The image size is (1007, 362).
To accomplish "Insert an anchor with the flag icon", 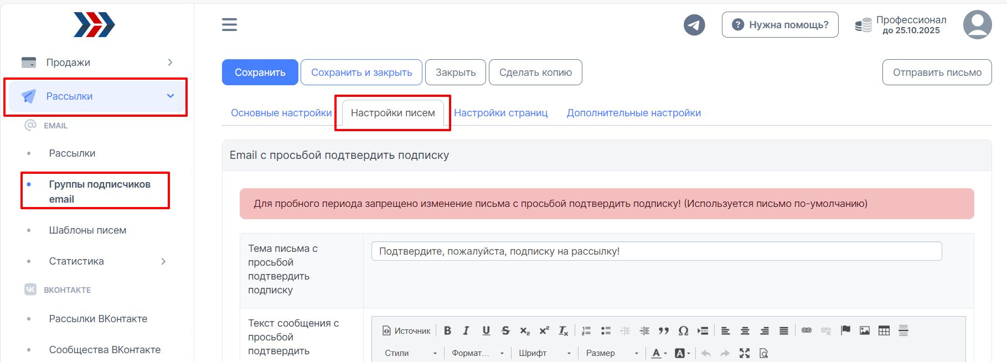I will tap(845, 330).
